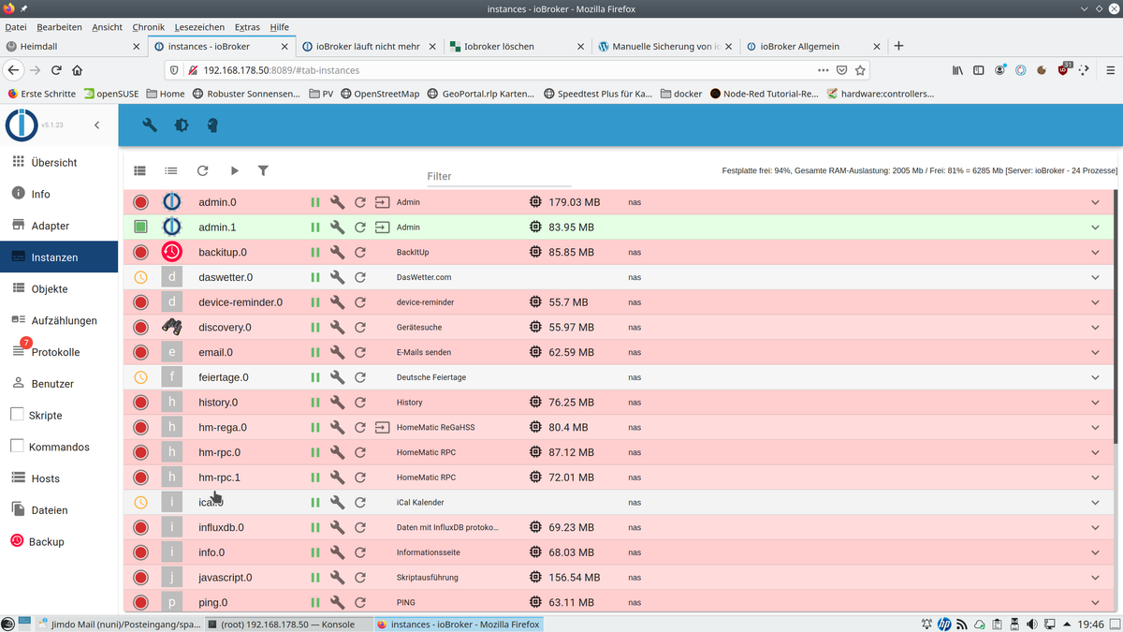This screenshot has width=1123, height=632.
Task: Click the play filter icon in toolbar
Action: tap(234, 170)
